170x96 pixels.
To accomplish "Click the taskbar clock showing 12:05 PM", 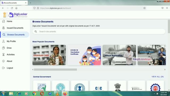I will [x=164, y=94].
